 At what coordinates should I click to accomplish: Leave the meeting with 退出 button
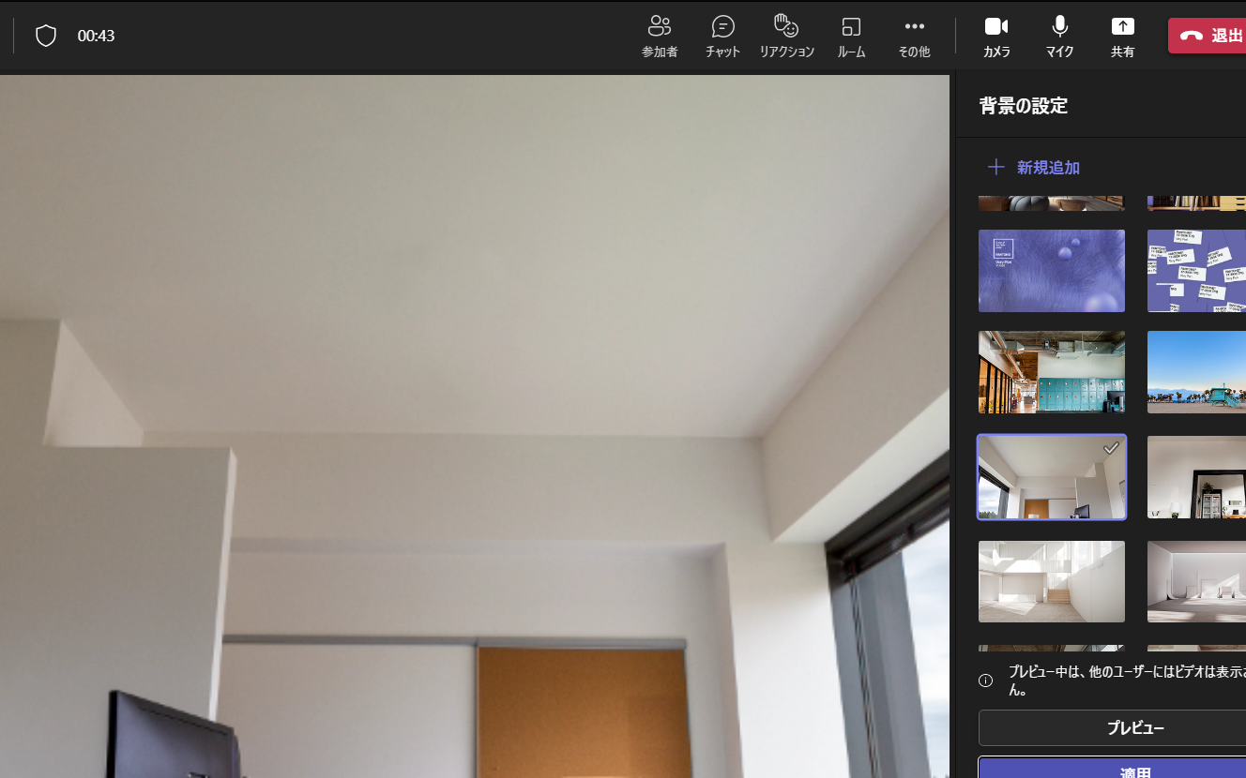tap(1207, 36)
